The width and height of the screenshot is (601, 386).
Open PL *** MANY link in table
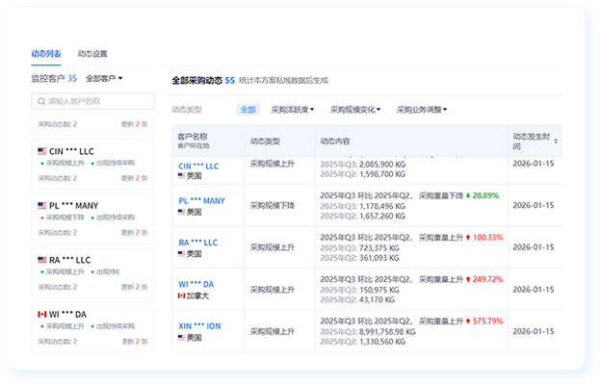(201, 200)
